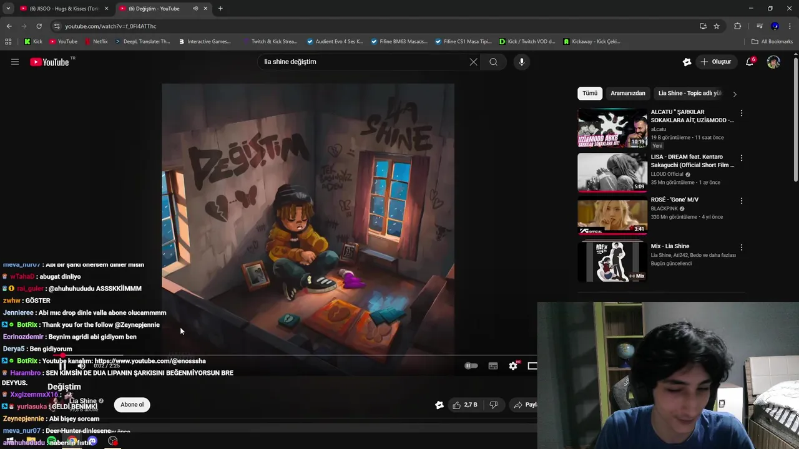Install app via the address bar icon

click(703, 26)
